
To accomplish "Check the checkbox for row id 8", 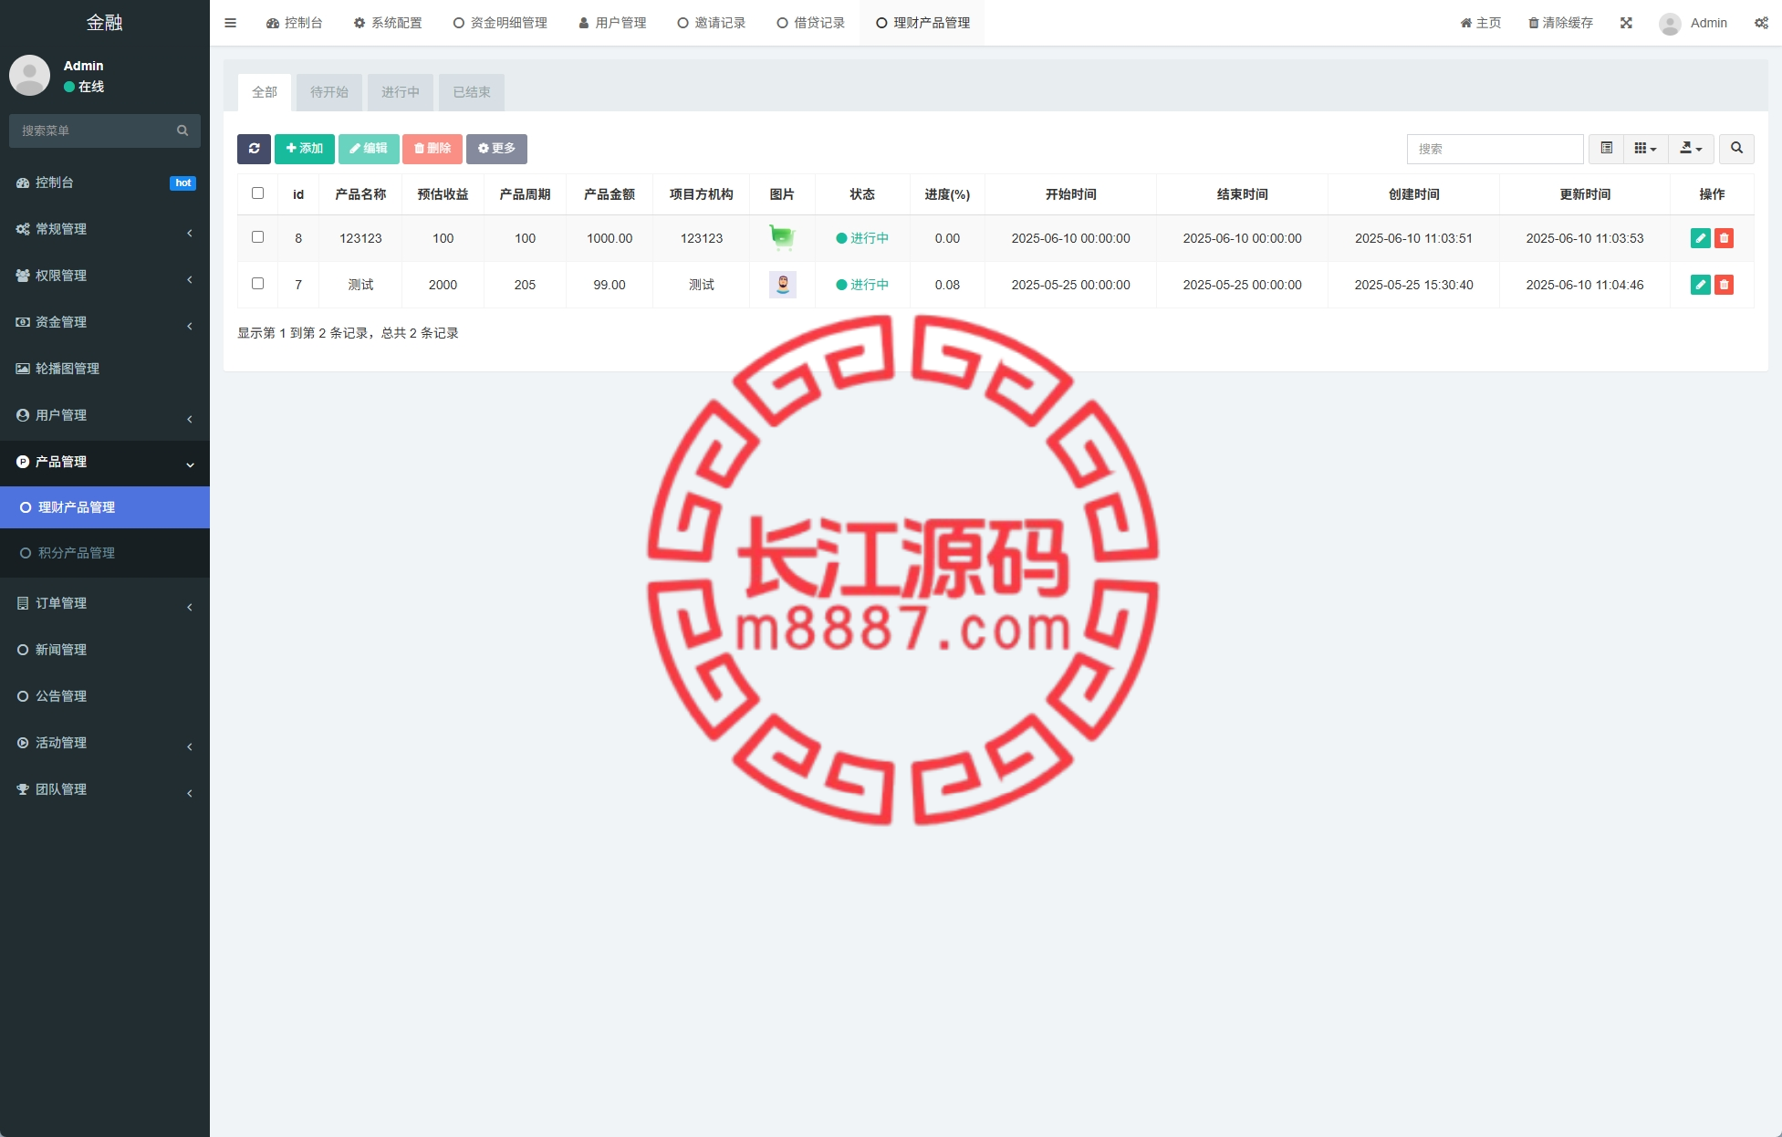I will tap(257, 237).
